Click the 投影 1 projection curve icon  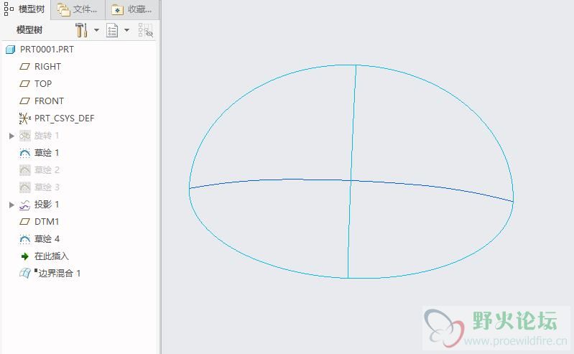pos(24,205)
